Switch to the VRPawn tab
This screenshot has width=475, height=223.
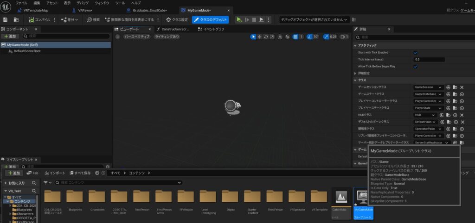pyautogui.click(x=85, y=10)
